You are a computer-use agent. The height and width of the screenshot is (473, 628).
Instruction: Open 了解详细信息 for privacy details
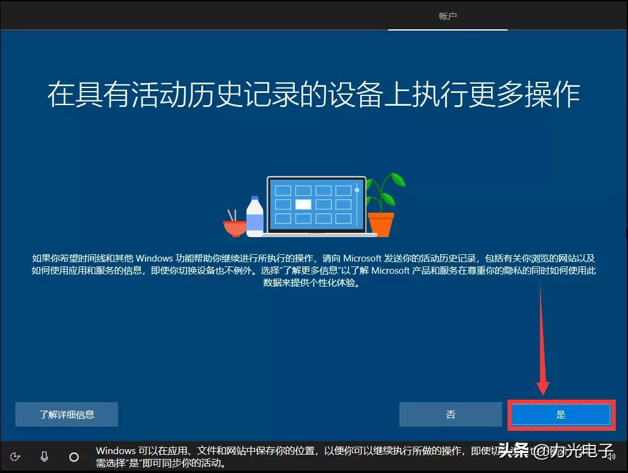(66, 414)
